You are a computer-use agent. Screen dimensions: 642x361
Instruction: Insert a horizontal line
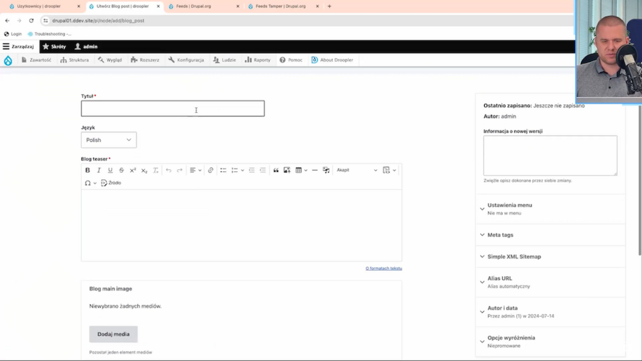click(x=315, y=170)
